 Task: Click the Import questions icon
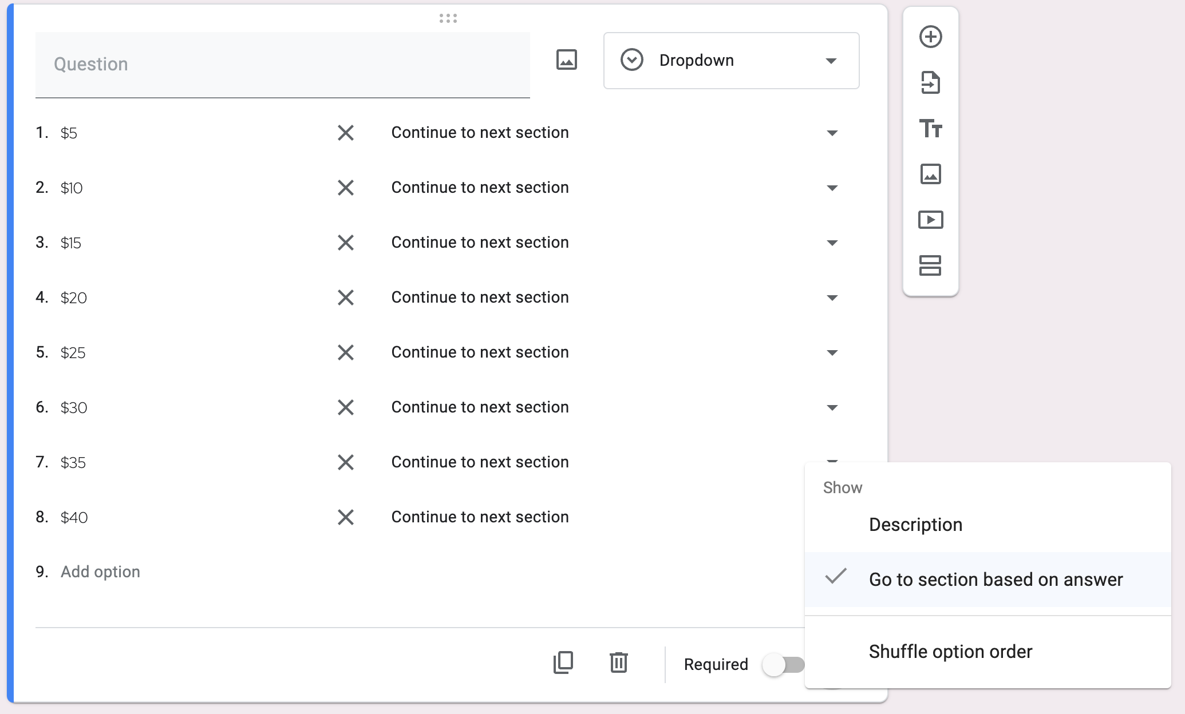pyautogui.click(x=930, y=83)
